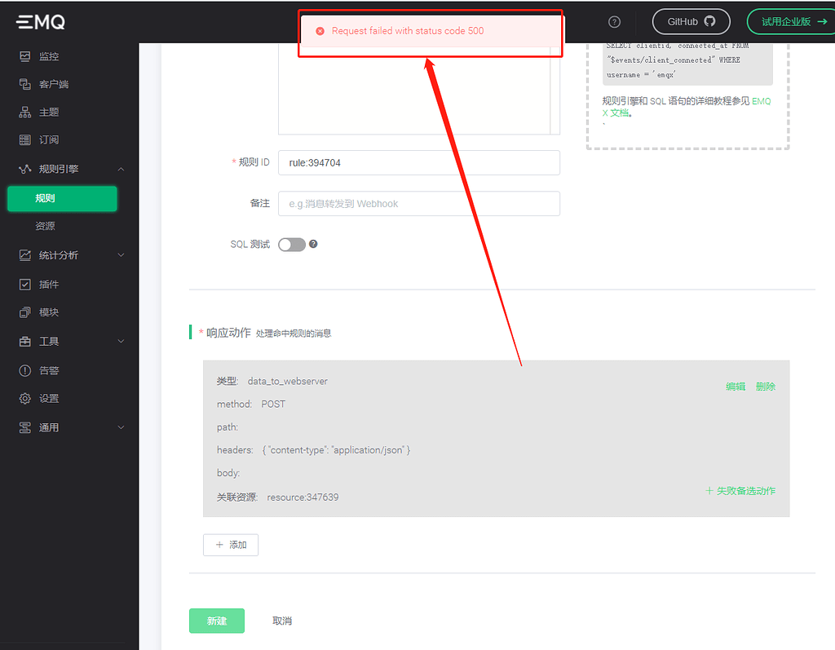Click the subscriptions (订阅) icon
Image resolution: width=835 pixels, height=650 pixels.
point(24,139)
